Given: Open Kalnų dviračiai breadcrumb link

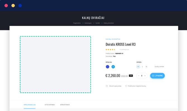Looking at the screenshot, I should [x=109, y=23].
